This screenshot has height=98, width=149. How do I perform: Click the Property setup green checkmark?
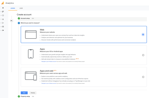pyautogui.click(x=19, y=96)
